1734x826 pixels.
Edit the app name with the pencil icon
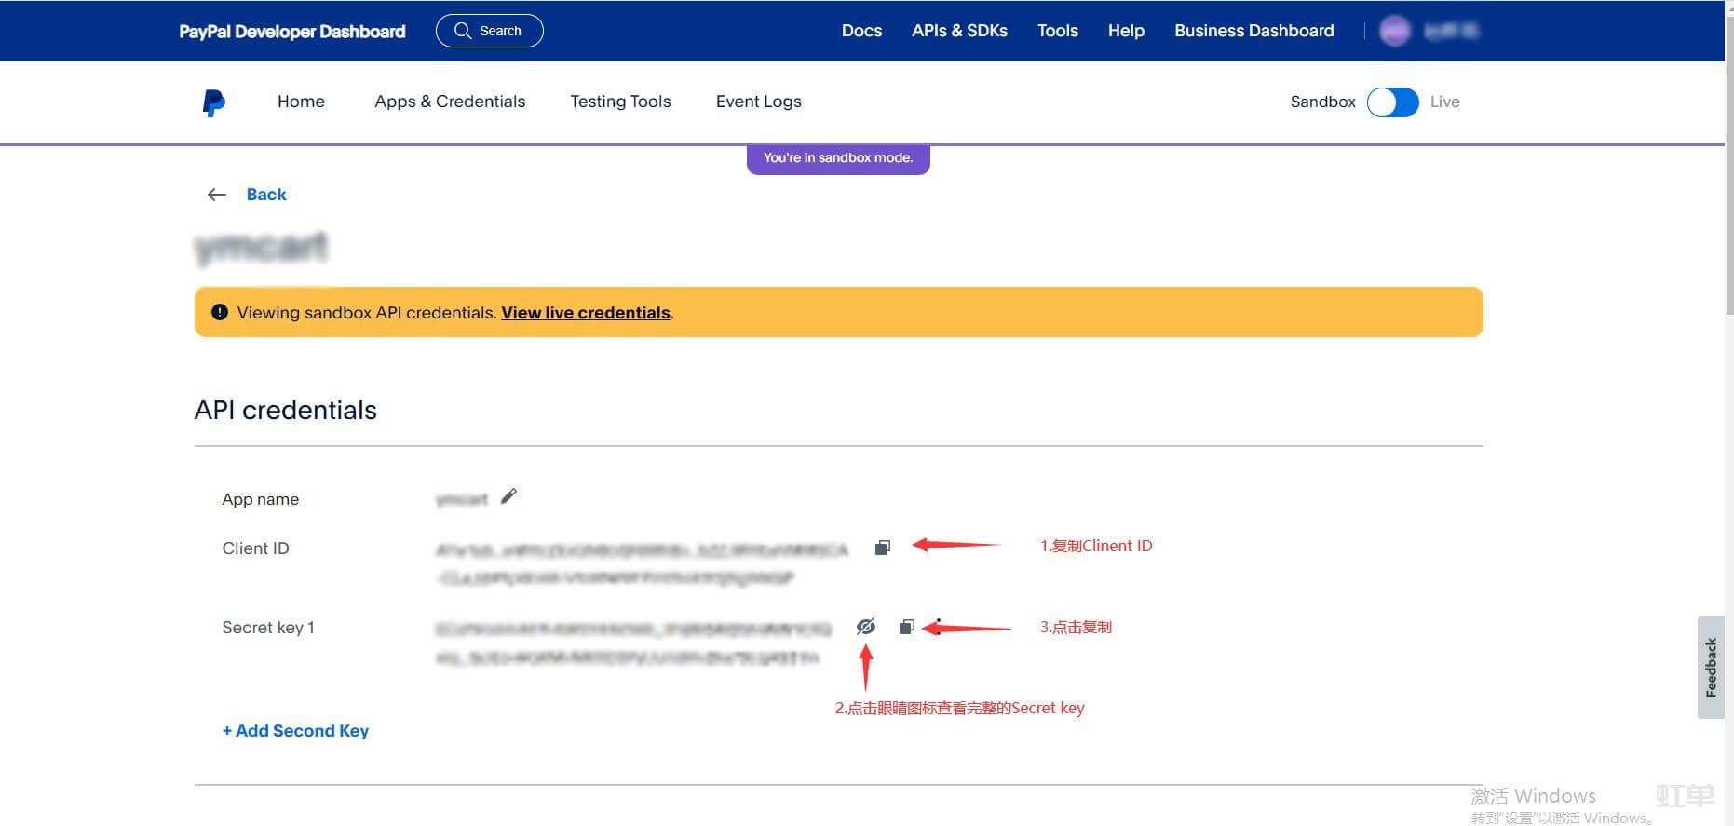(508, 496)
